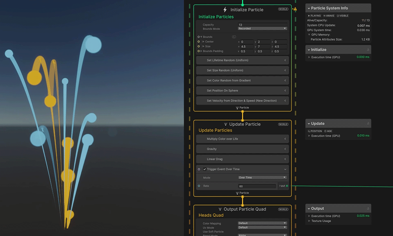This screenshot has height=236, width=393.
Task: Click WORLD space badge on Update Particle
Action: click(283, 124)
